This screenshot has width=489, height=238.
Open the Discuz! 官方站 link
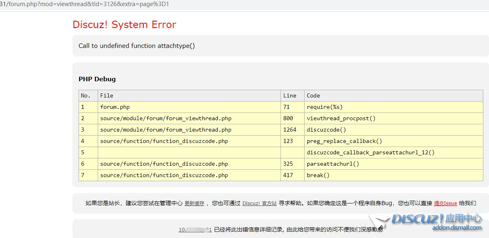[x=259, y=203]
